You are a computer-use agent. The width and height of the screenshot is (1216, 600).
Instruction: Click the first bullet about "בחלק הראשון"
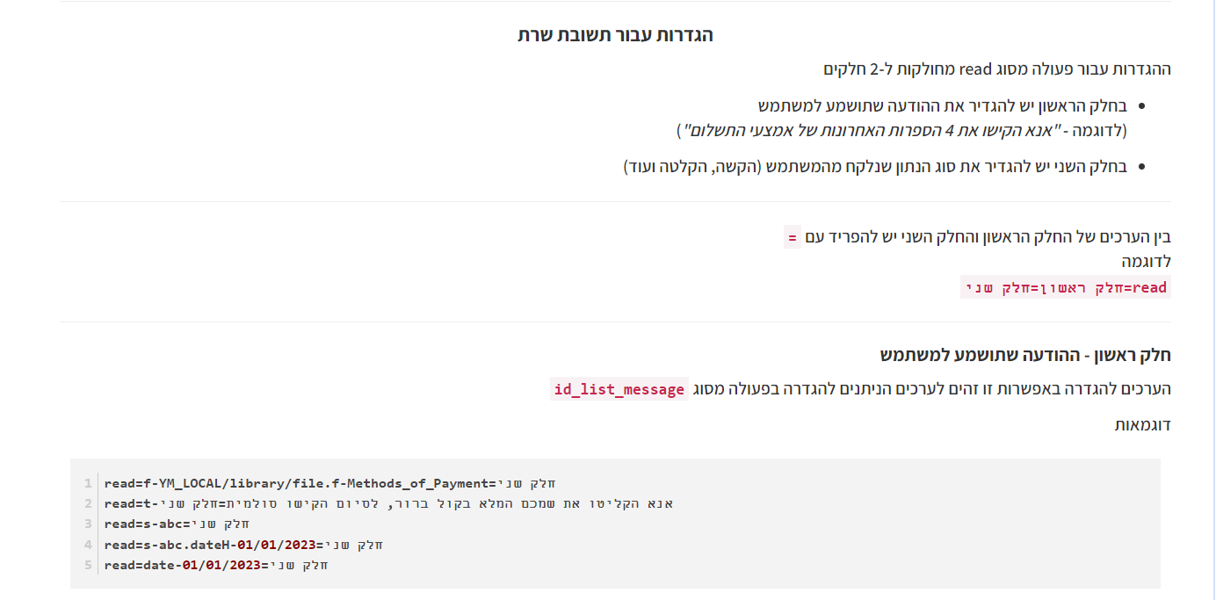point(942,106)
